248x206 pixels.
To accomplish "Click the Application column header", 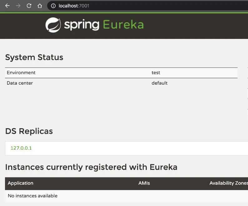I will click(21, 183).
